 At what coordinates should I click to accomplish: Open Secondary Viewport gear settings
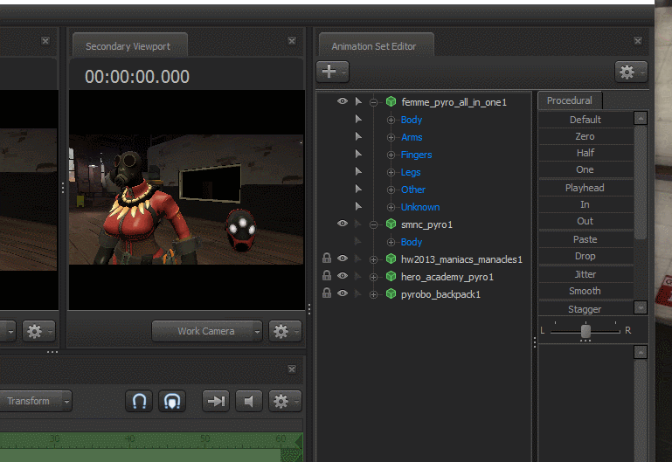[x=285, y=331]
